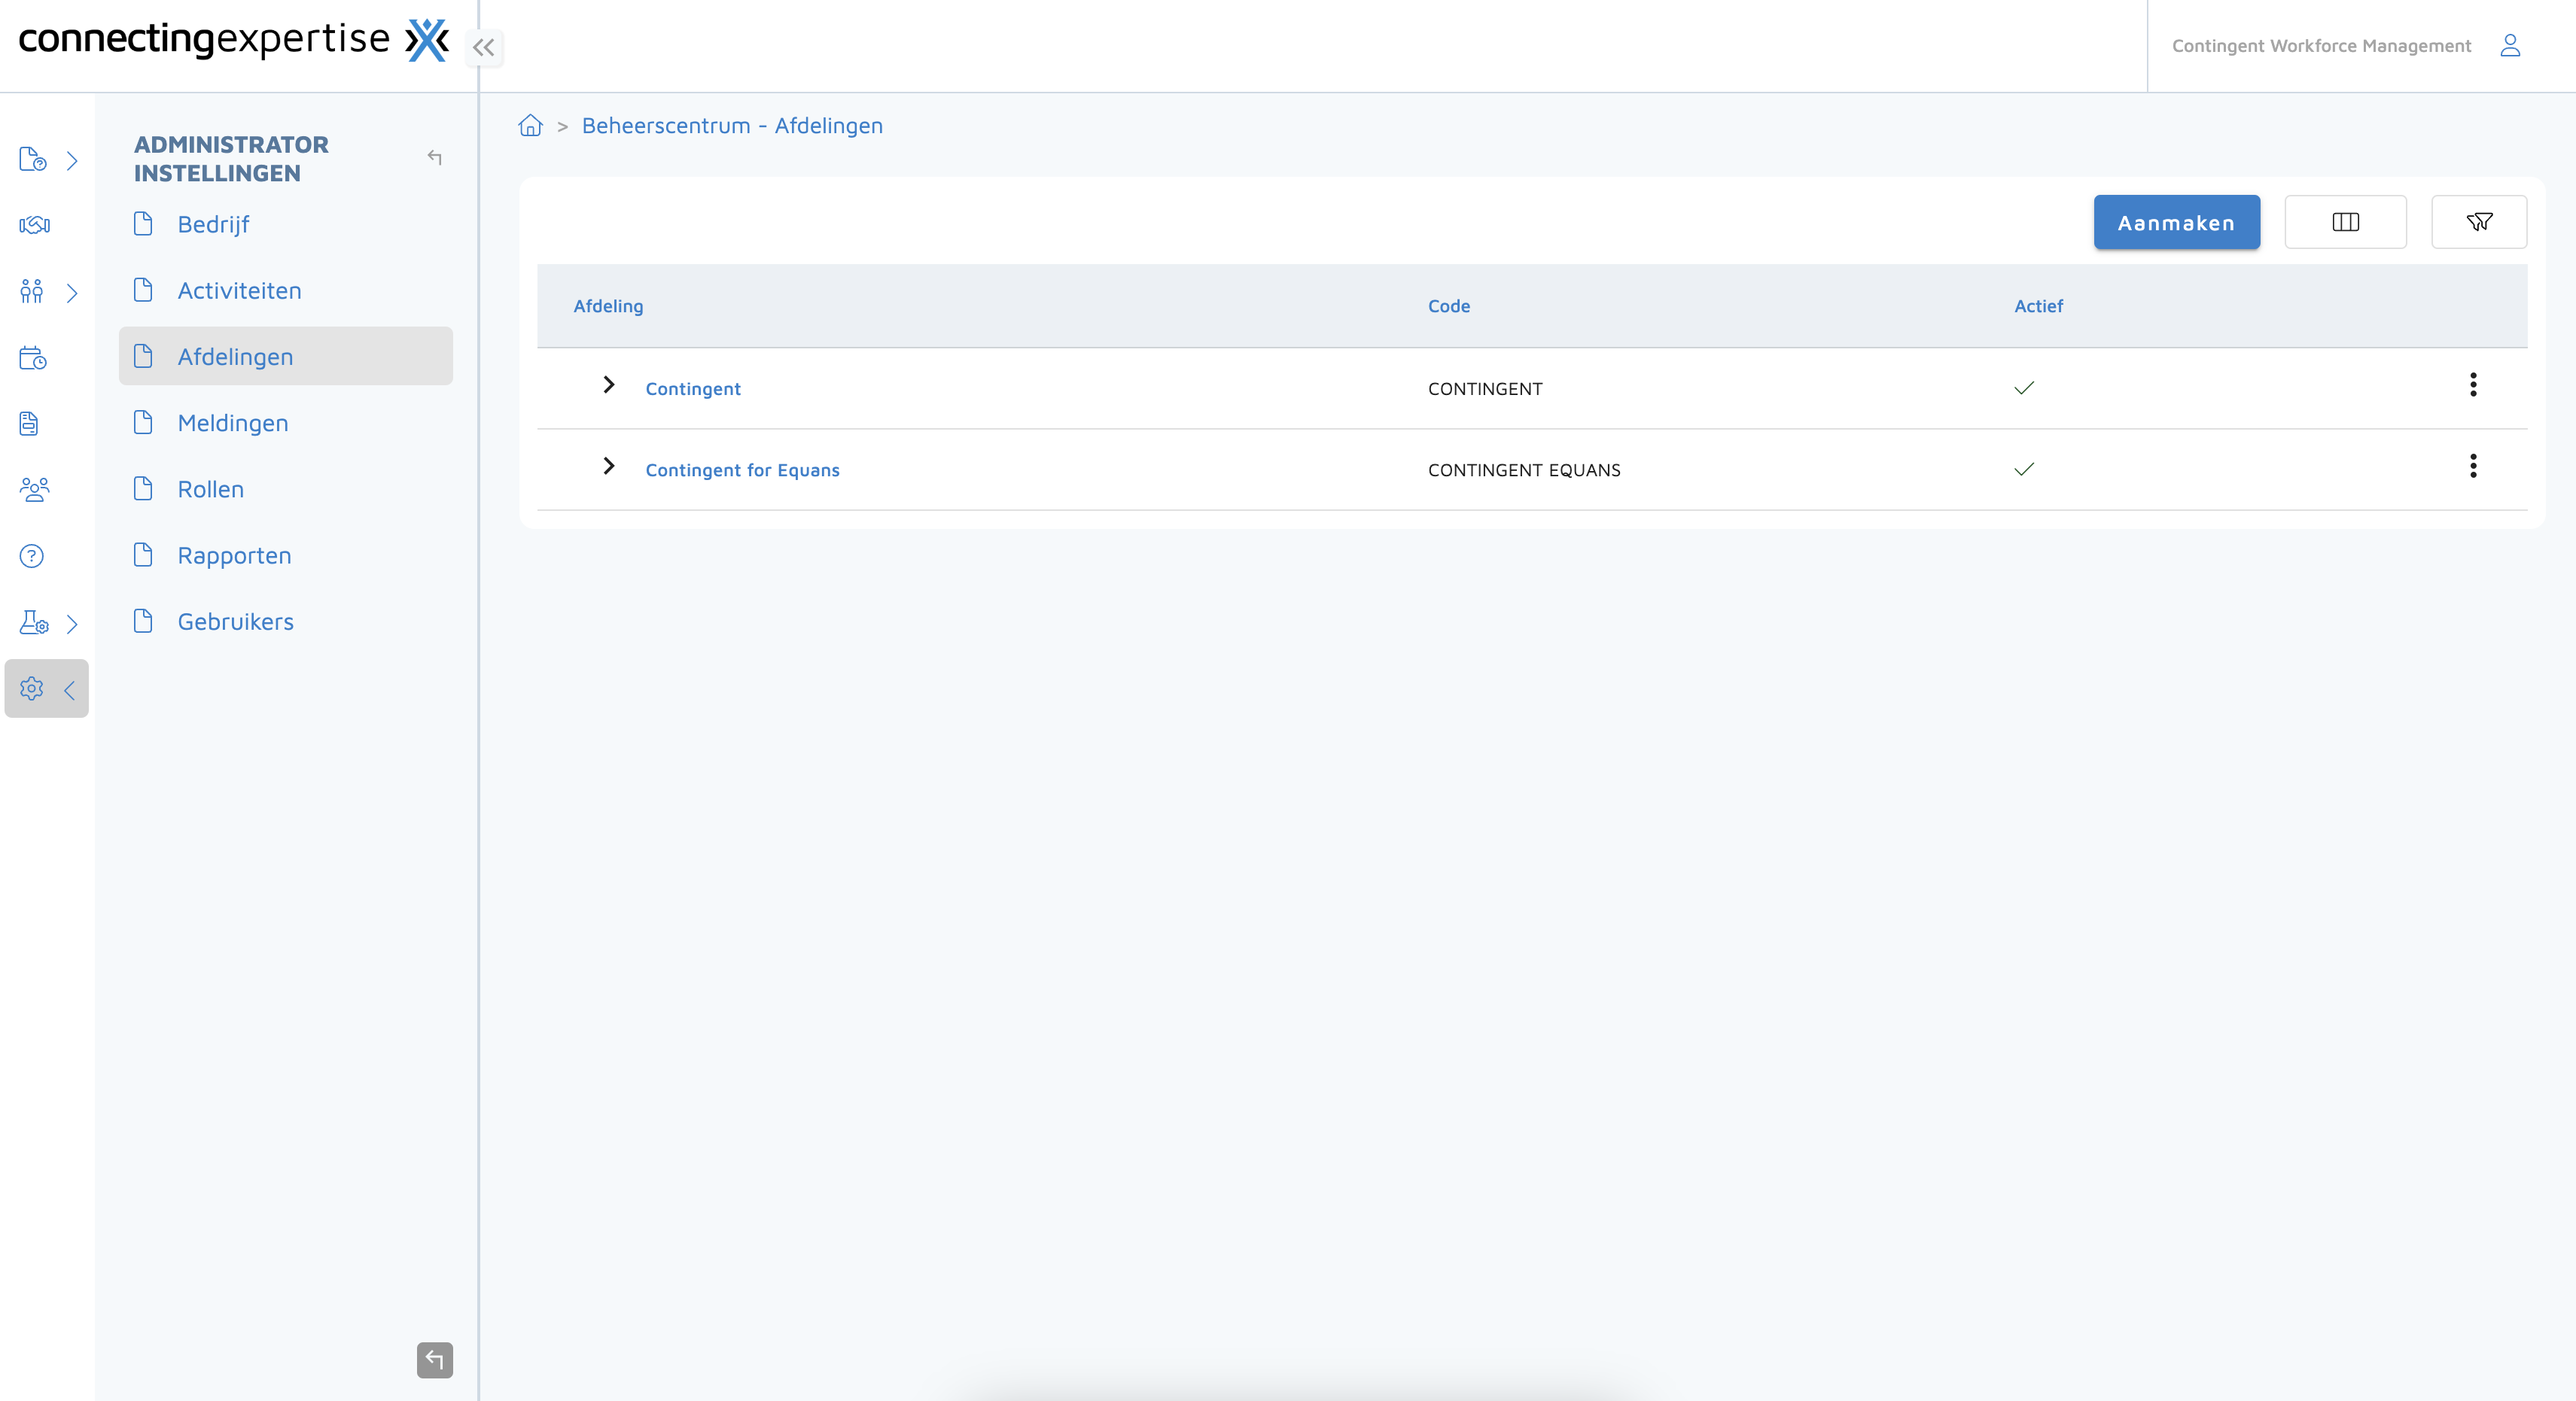Collapse the Administrator Instellingen panel arrow
2576x1401 pixels.
point(434,158)
